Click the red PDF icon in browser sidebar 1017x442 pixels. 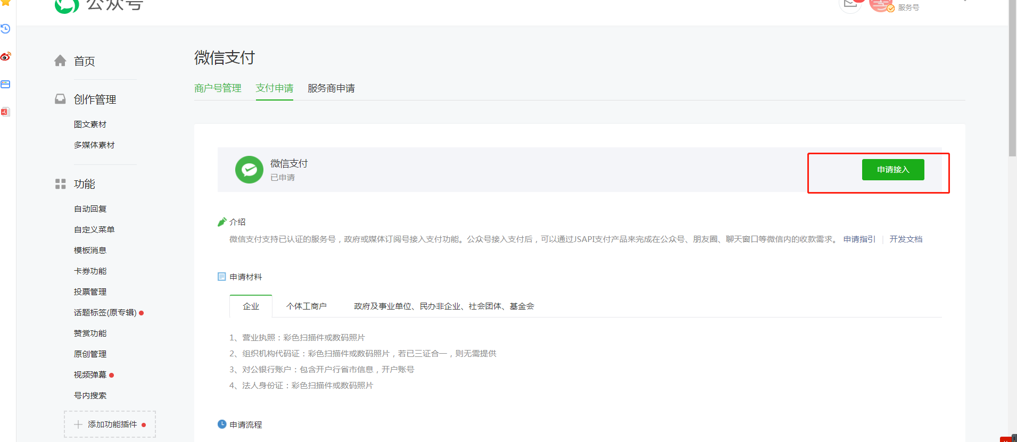coord(5,112)
